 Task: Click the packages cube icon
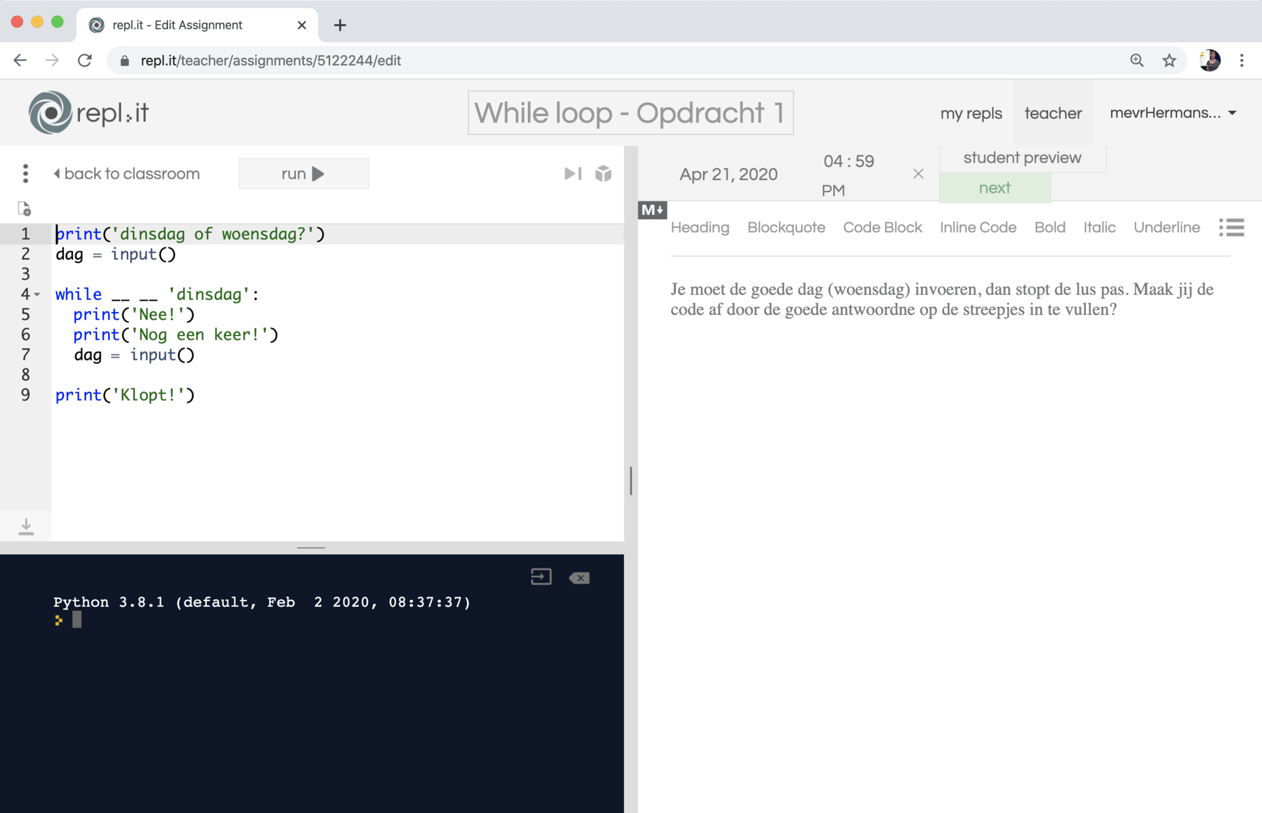point(603,173)
